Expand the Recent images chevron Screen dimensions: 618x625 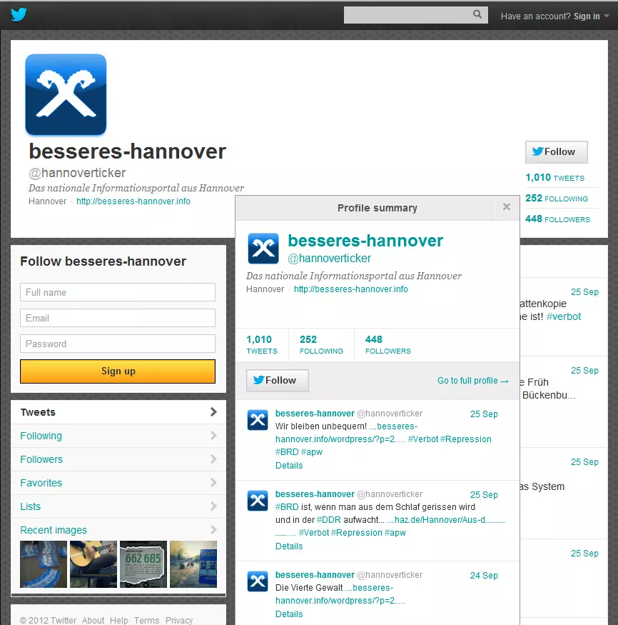point(213,529)
